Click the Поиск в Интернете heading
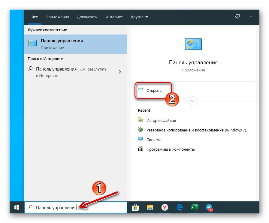 [45, 59]
